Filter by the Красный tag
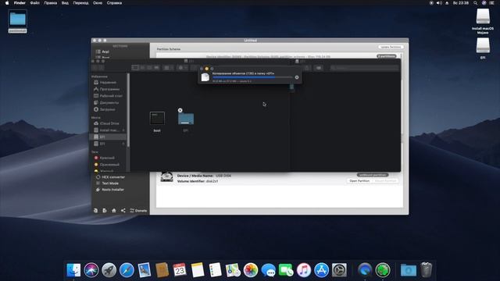Screen dimensions: 500x281 [x=105, y=158]
